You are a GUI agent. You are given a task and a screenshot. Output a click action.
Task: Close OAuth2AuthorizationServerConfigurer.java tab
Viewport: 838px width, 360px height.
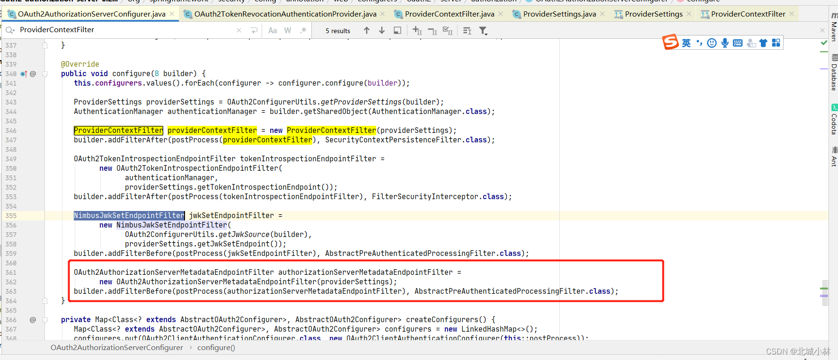(x=172, y=14)
